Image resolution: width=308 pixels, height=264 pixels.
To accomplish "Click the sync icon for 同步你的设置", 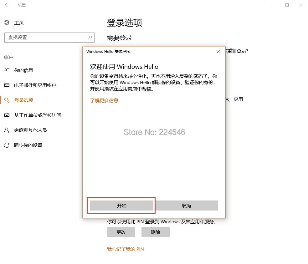I will pos(7,145).
